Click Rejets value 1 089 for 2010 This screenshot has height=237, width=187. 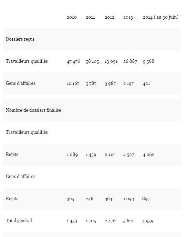pos(72,155)
